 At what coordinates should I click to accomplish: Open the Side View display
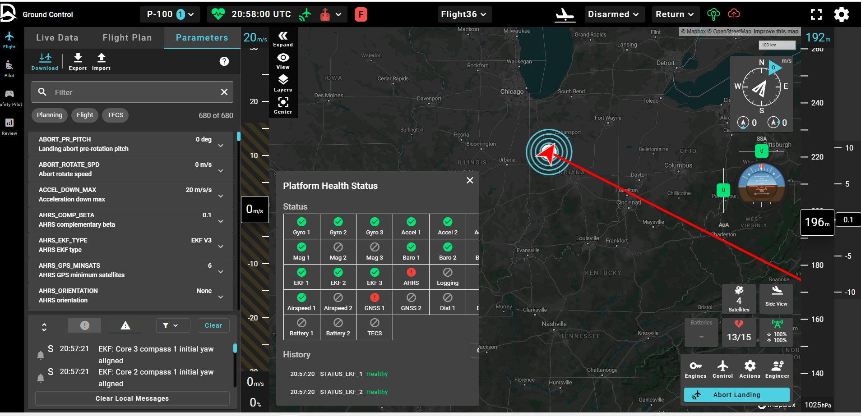pyautogui.click(x=776, y=296)
